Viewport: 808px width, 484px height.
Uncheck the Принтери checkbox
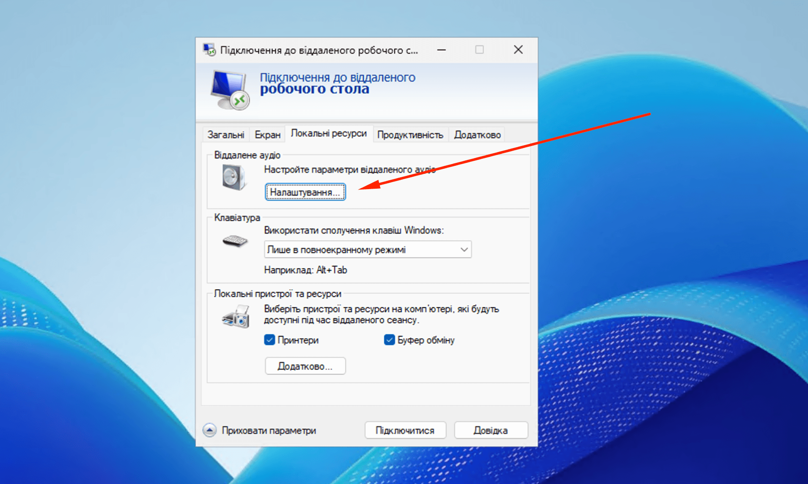click(269, 340)
